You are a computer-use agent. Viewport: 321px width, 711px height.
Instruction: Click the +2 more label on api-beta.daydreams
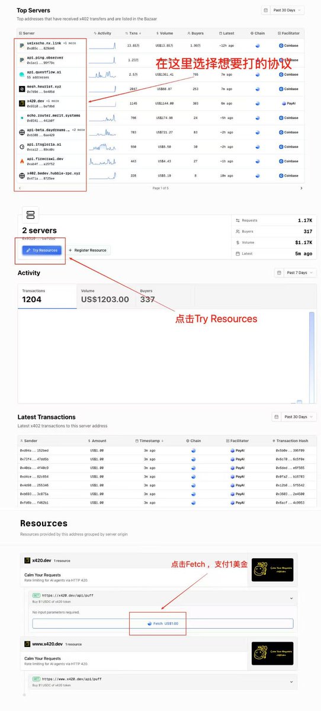(x=78, y=129)
